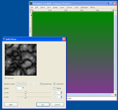The image size is (118, 110).
Task: Open the Tools menu
Action: (x=76, y=7)
